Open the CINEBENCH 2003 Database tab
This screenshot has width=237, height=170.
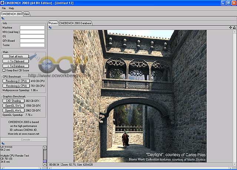coord(75,23)
